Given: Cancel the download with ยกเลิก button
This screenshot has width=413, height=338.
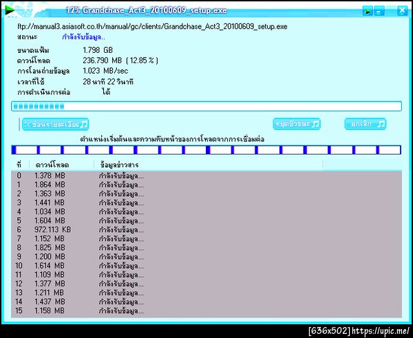Looking at the screenshot, I should point(366,124).
